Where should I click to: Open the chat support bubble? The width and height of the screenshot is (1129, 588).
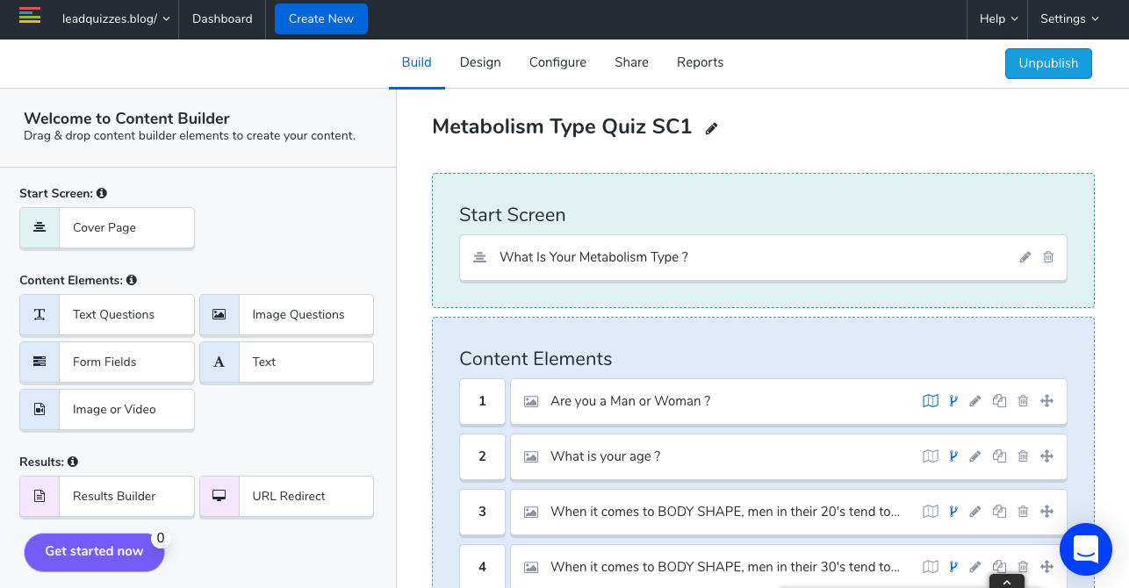[x=1086, y=549]
